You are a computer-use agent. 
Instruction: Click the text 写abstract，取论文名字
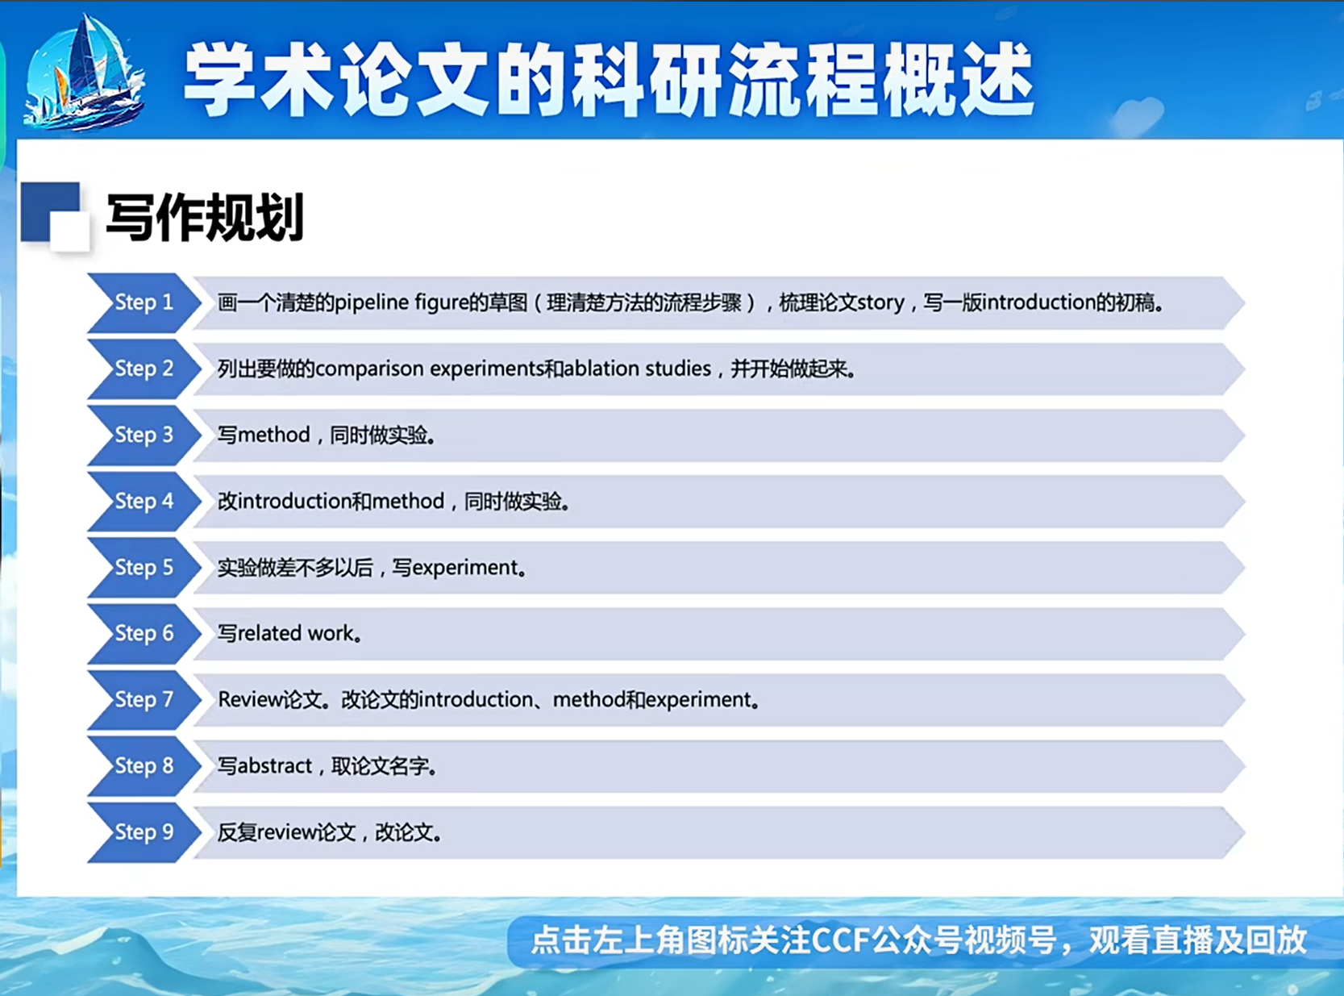(328, 765)
